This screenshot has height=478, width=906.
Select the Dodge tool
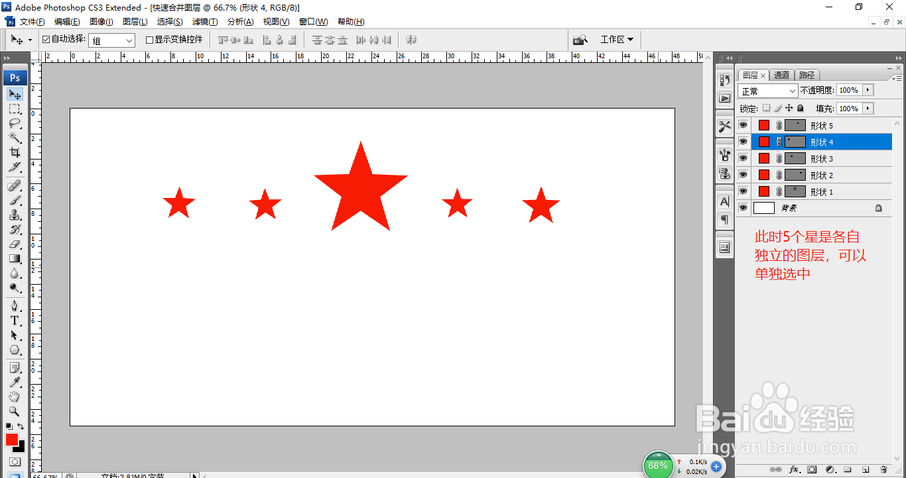tap(15, 287)
